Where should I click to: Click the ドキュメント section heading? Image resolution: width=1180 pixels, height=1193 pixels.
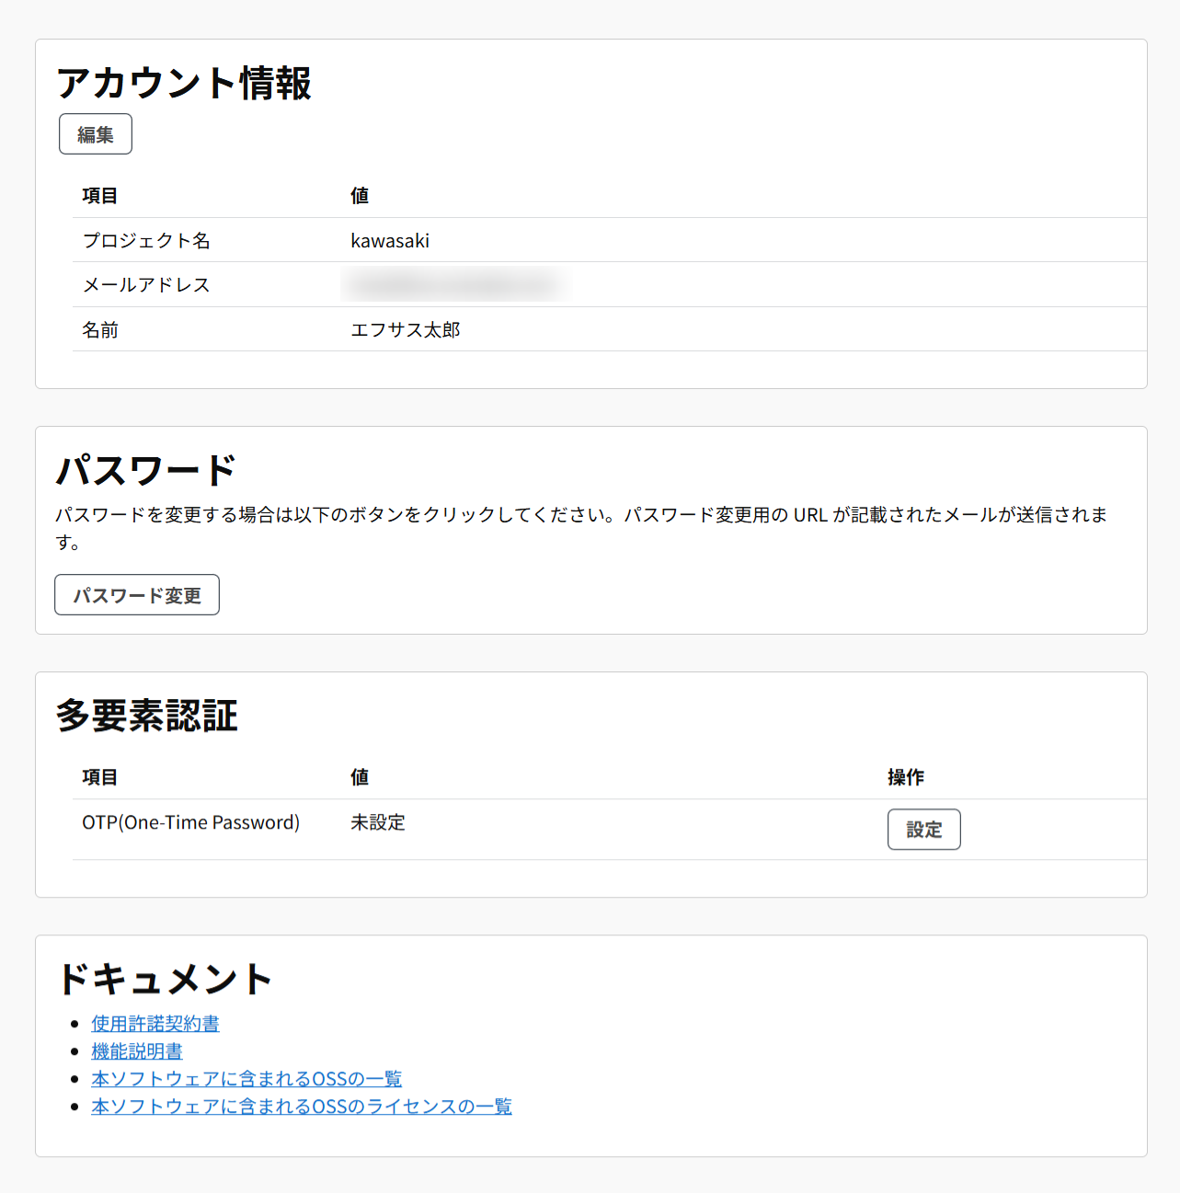[164, 979]
